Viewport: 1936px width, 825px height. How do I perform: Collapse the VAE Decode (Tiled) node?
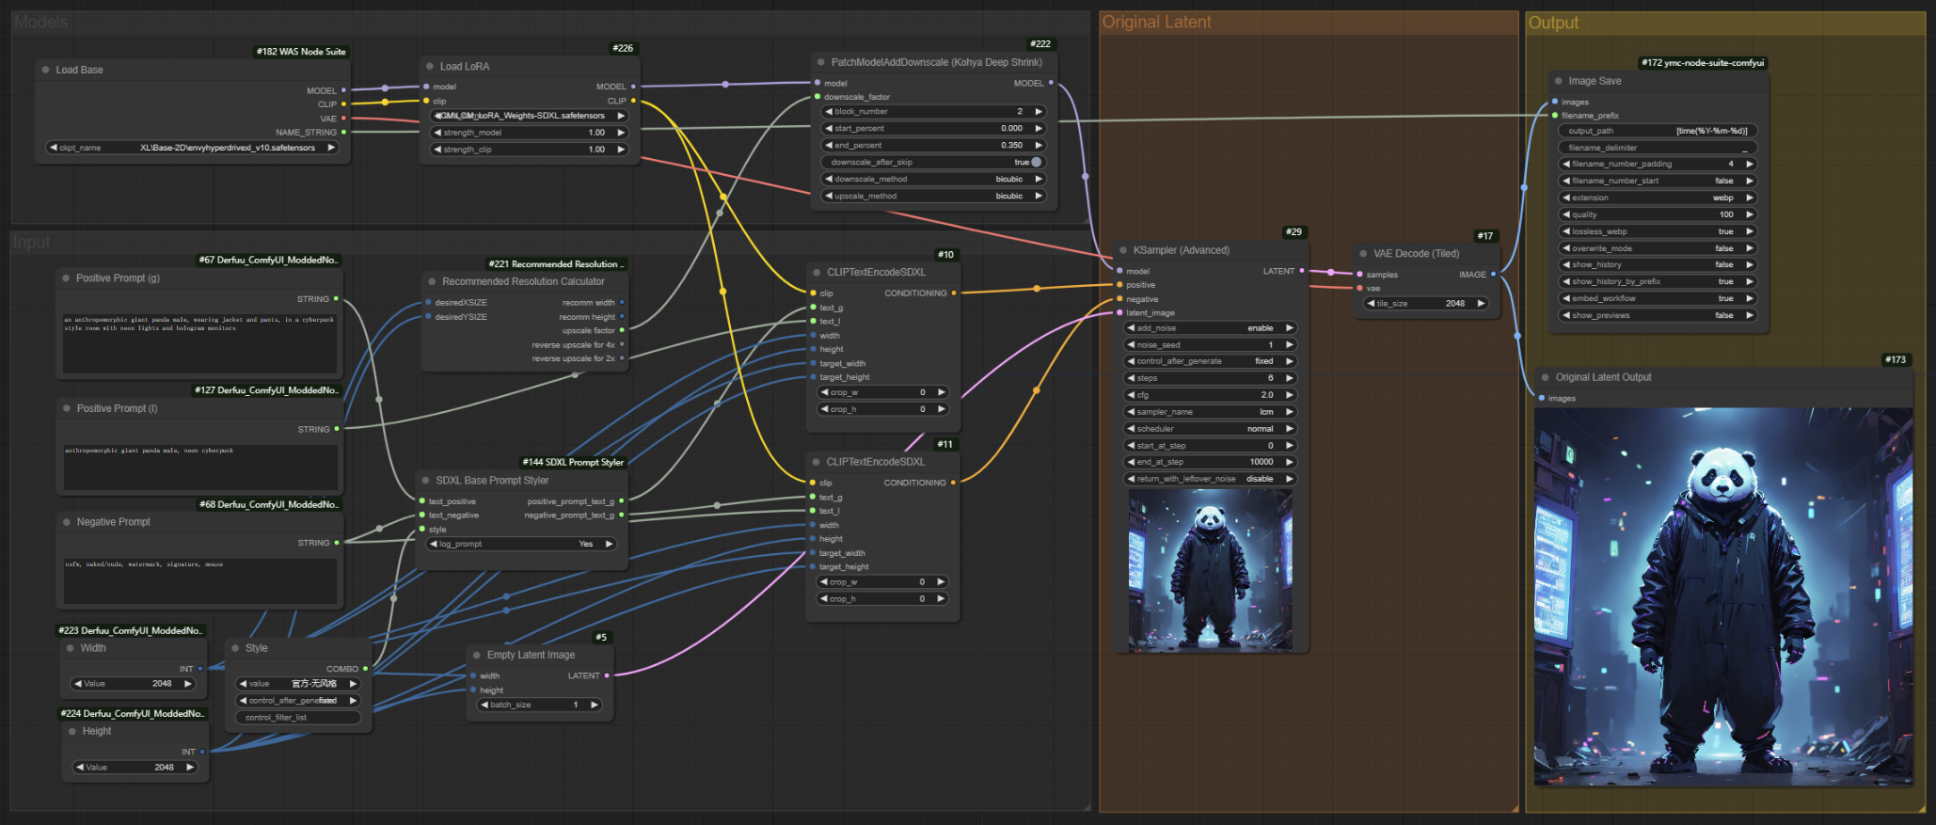1363,254
